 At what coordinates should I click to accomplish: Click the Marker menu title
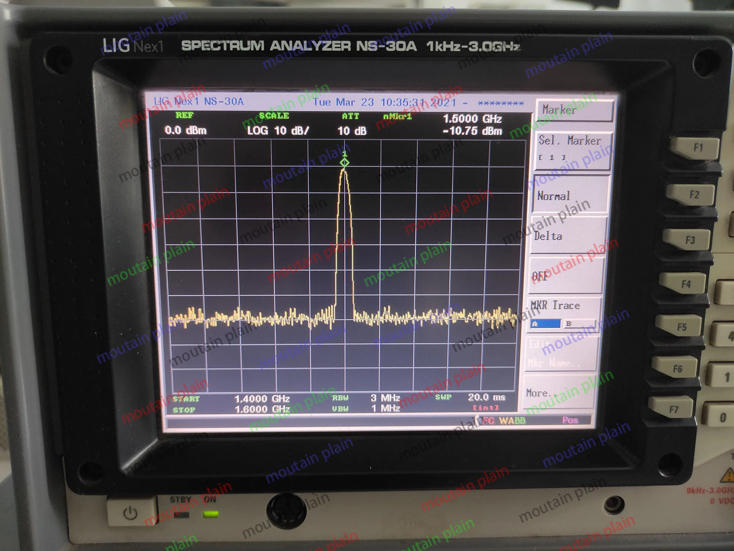[x=574, y=110]
